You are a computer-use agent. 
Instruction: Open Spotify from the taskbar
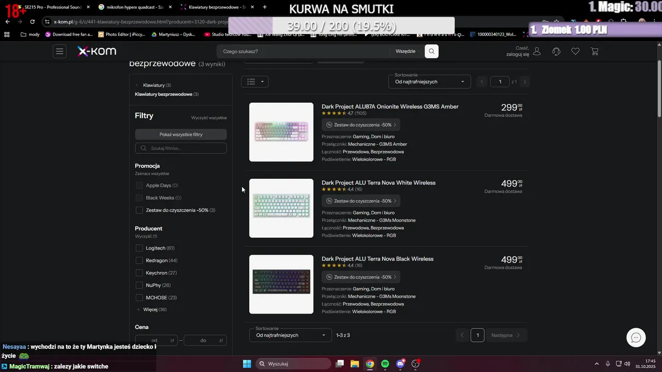click(x=385, y=364)
